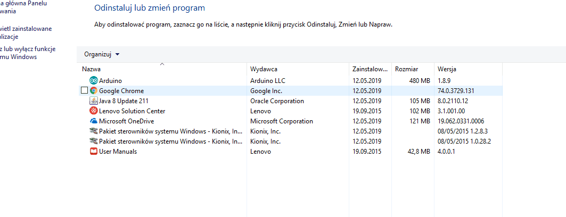Screen dimensions: 566x217
Task: Tick the checkbox beside Google Chrome
Action: click(x=84, y=91)
